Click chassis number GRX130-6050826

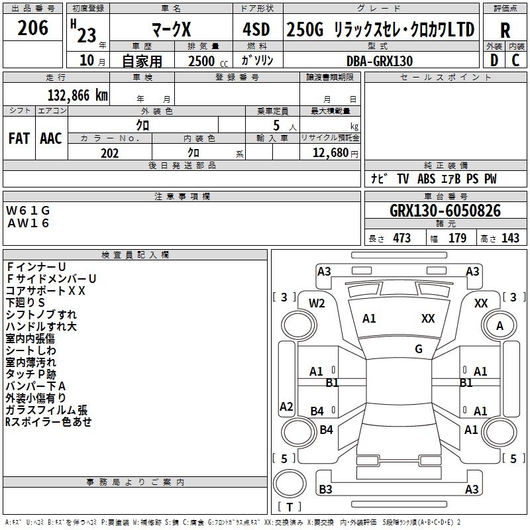(x=445, y=211)
